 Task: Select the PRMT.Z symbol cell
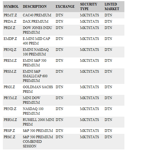pyautogui.click(x=10, y=15)
